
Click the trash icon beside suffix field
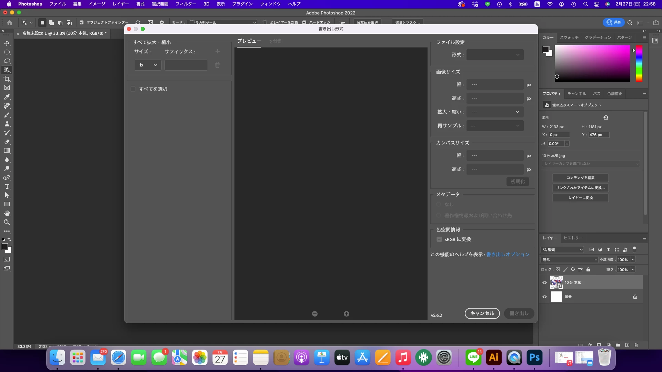coord(218,65)
